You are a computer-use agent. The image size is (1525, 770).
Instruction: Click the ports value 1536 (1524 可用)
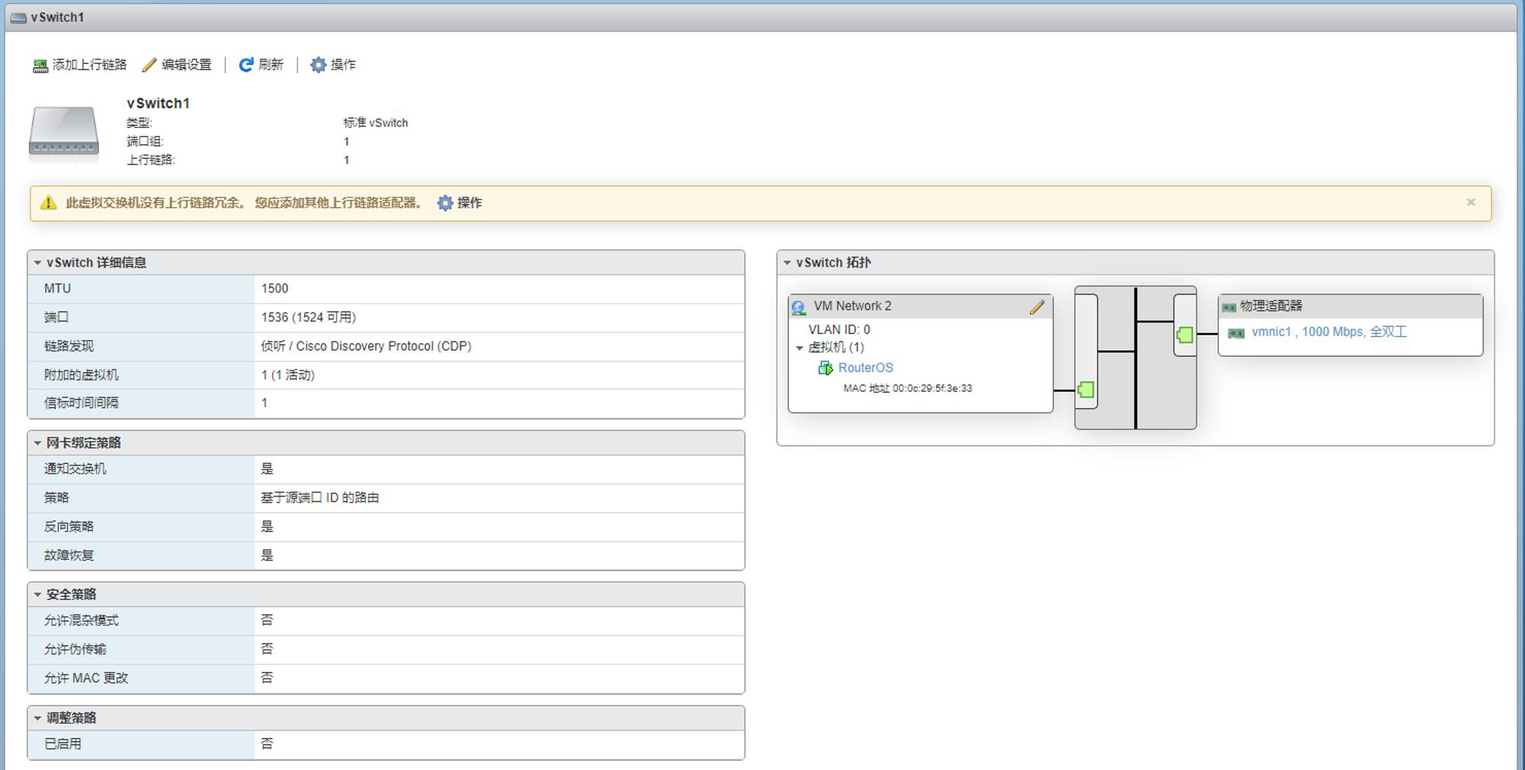pyautogui.click(x=308, y=317)
